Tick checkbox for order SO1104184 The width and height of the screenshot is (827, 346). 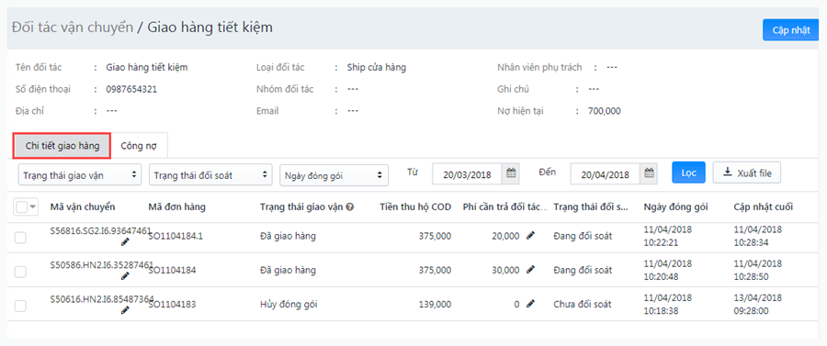[x=20, y=272]
